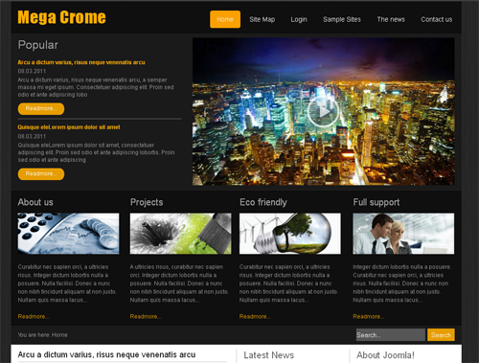This screenshot has height=363, width=479.
Task: Open the Login menu item
Action: click(x=299, y=19)
